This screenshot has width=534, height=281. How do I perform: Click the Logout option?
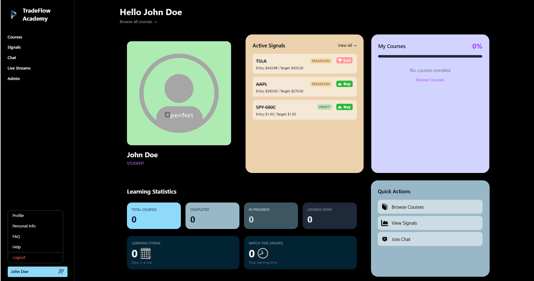tap(19, 257)
